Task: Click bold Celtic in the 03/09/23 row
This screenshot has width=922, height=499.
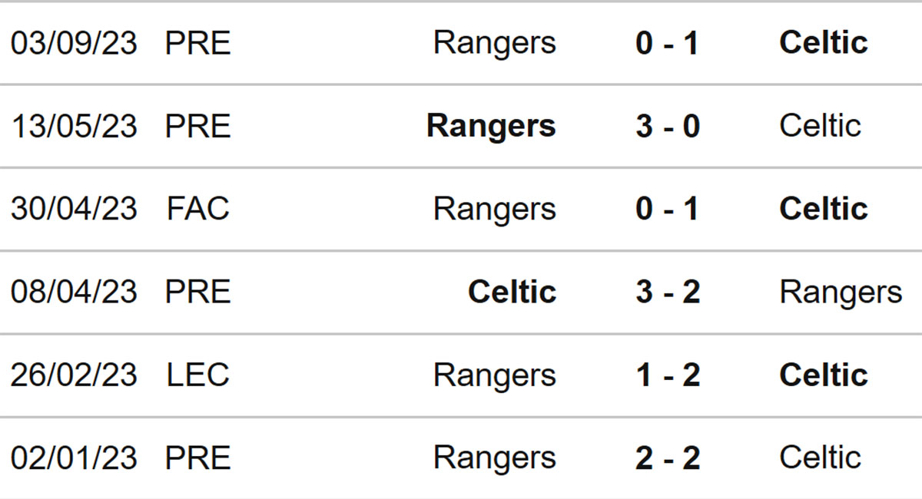Action: coord(824,43)
